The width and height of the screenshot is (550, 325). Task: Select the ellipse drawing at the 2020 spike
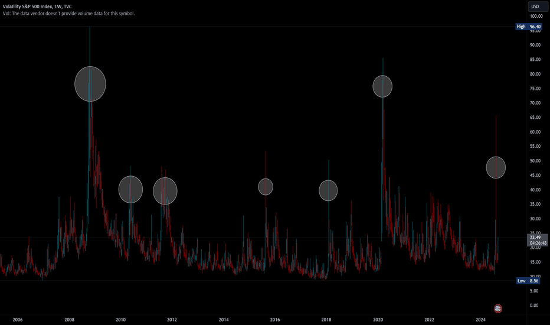382,86
